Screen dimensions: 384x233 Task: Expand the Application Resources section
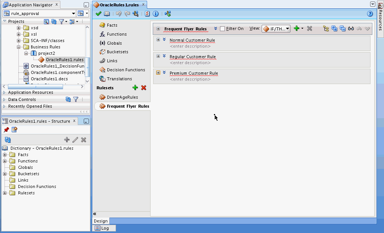(4, 92)
